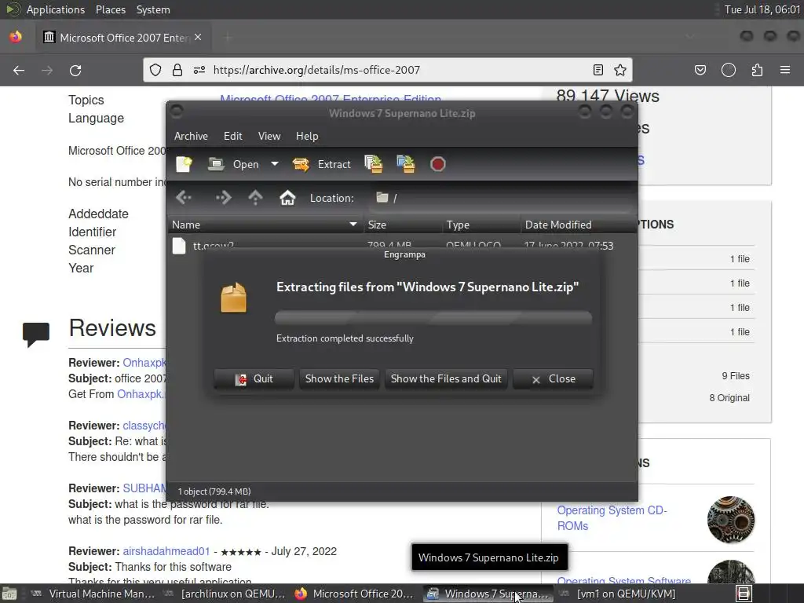
Task: Open the Firefox hamburger menu
Action: (x=785, y=70)
